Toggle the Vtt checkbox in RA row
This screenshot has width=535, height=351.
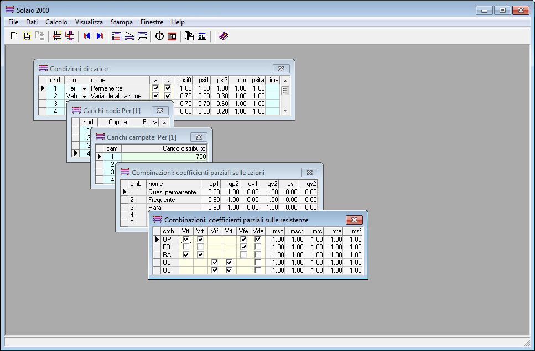click(200, 254)
